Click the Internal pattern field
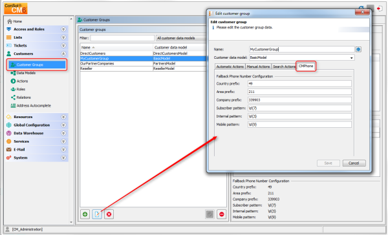Image resolution: width=388 pixels, height=235 pixels. 299,116
